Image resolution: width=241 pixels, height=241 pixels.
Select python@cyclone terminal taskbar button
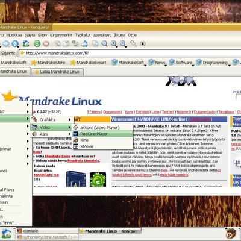click(x=48, y=237)
